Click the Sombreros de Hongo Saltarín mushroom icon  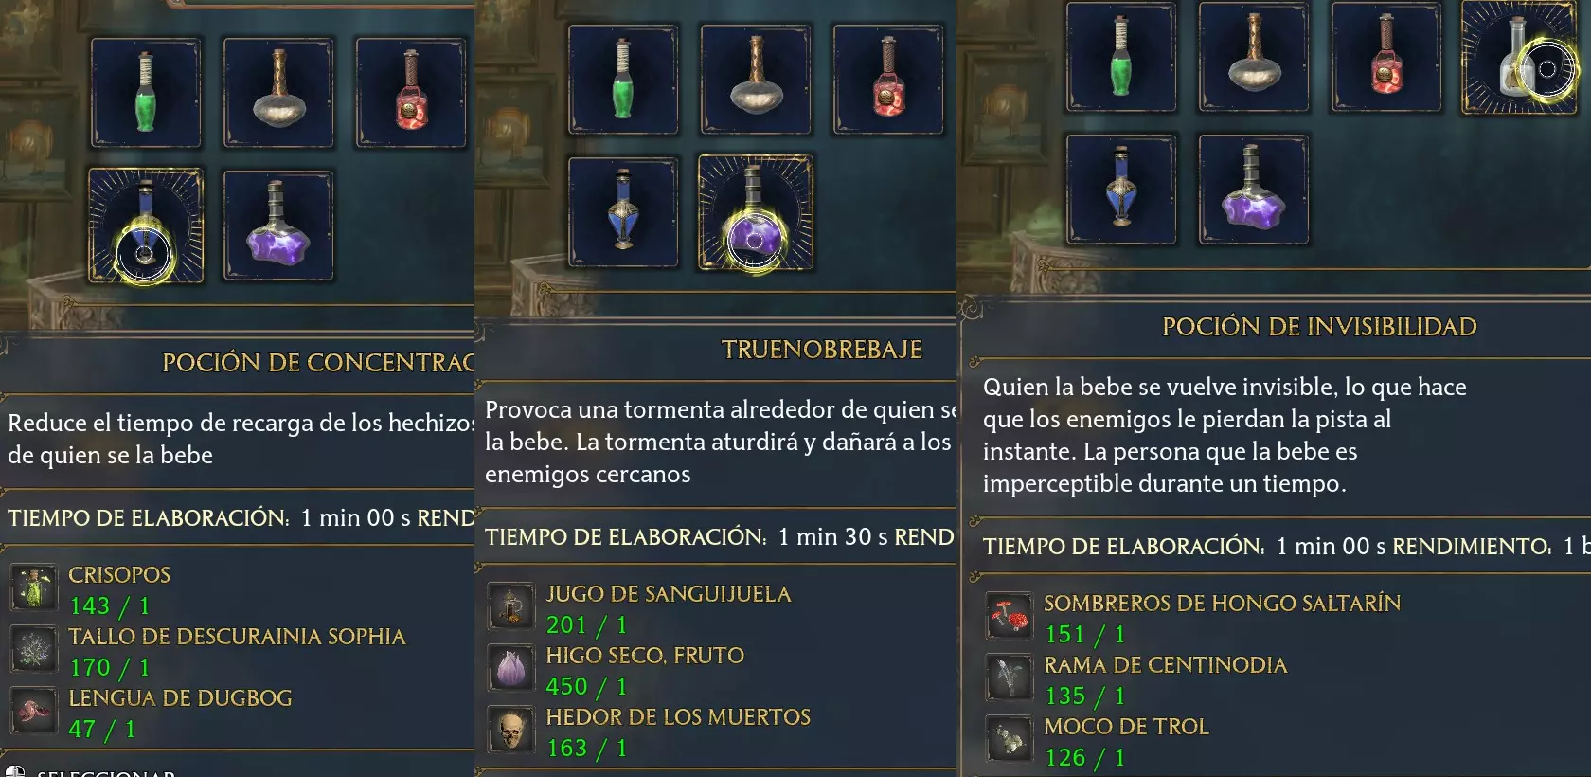1010,616
